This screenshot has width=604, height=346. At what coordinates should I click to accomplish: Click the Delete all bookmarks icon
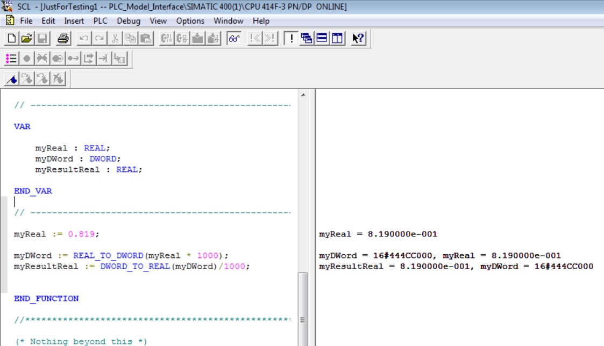58,79
